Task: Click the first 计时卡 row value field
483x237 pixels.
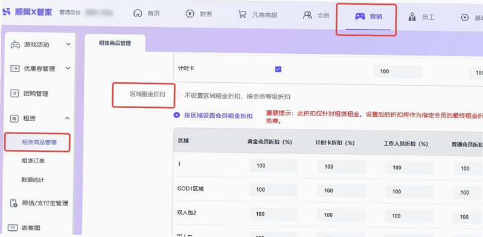Action: (x=397, y=71)
